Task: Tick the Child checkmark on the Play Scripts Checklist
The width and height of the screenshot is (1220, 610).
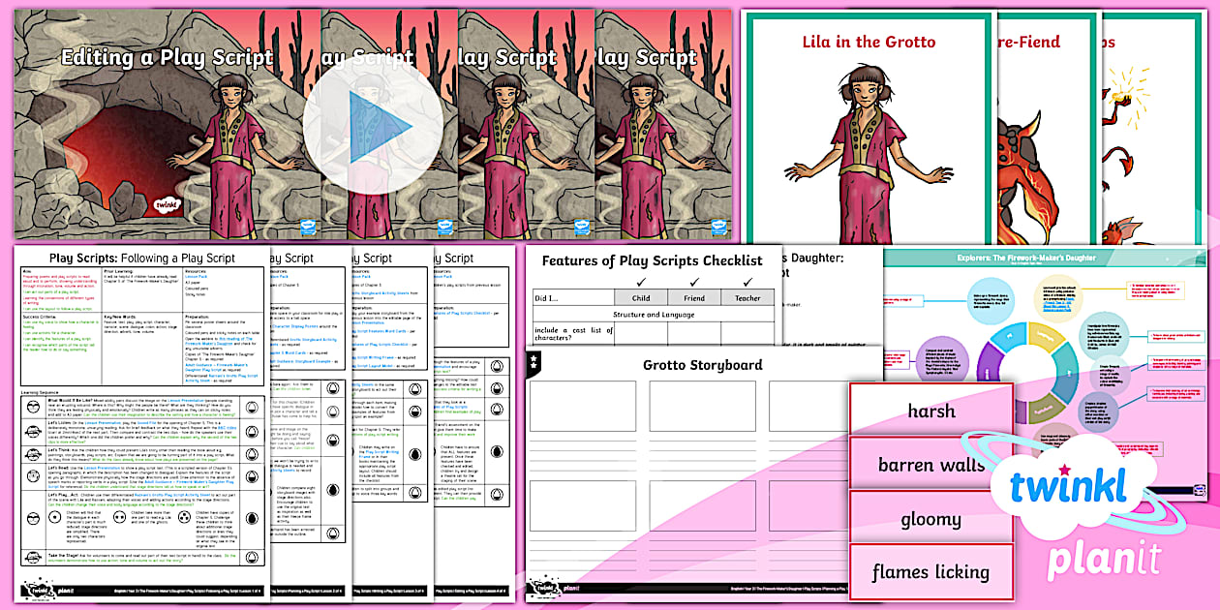Action: pyautogui.click(x=640, y=283)
